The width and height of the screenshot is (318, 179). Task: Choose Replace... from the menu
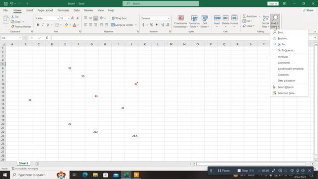[x=289, y=38]
